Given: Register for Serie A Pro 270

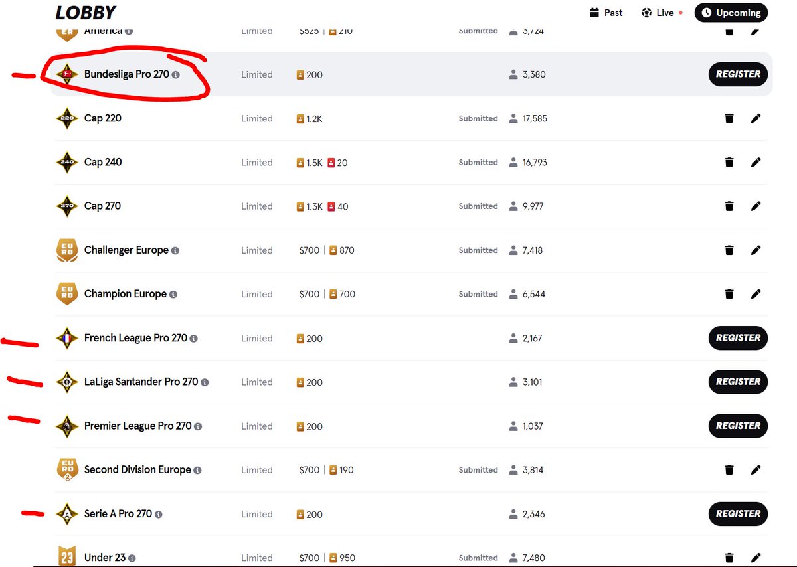Looking at the screenshot, I should pyautogui.click(x=738, y=513).
